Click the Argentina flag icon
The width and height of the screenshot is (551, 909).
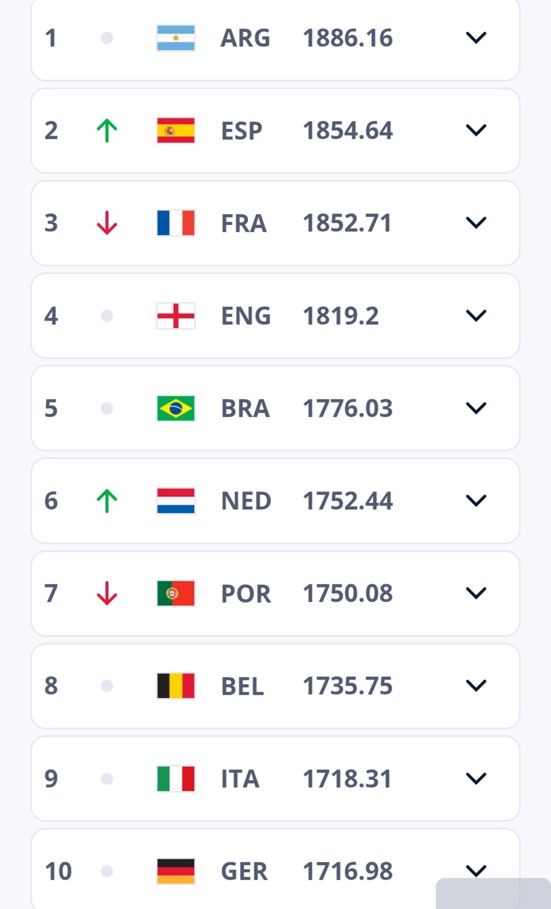176,38
